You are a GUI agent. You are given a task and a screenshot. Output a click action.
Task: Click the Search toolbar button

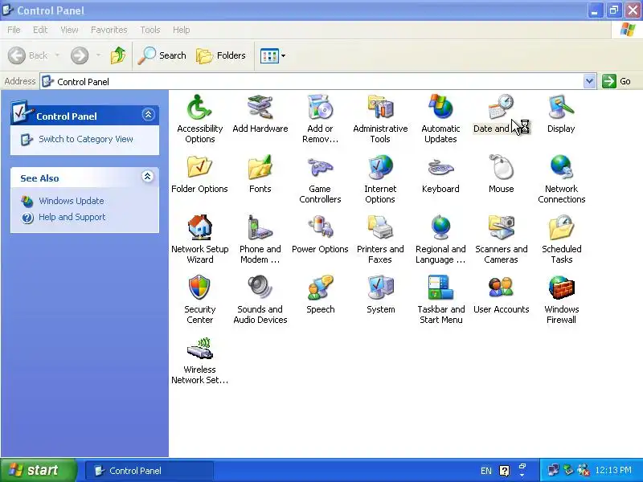click(x=162, y=55)
